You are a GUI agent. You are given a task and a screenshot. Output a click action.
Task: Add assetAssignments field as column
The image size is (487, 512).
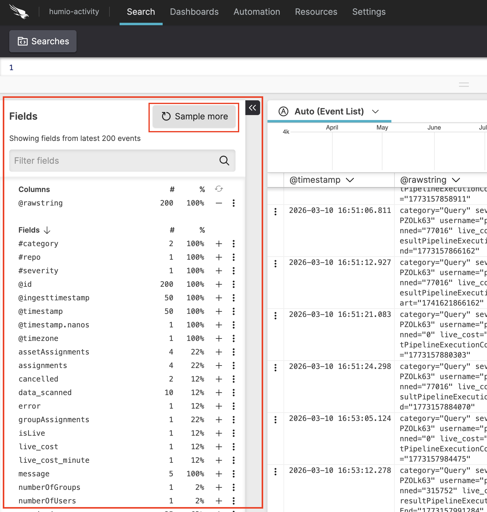coord(219,352)
